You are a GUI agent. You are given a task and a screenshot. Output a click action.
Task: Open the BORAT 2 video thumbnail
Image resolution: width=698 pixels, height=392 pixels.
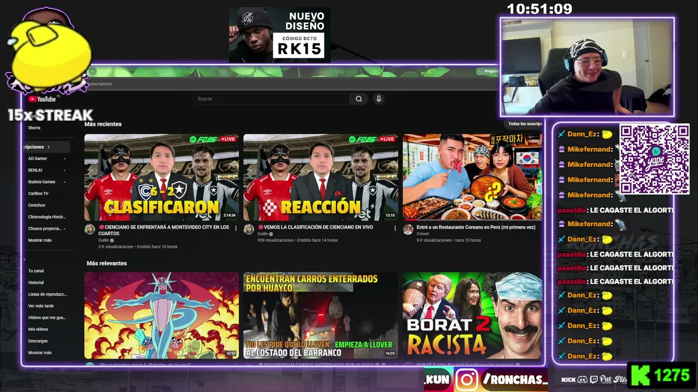coord(472,315)
